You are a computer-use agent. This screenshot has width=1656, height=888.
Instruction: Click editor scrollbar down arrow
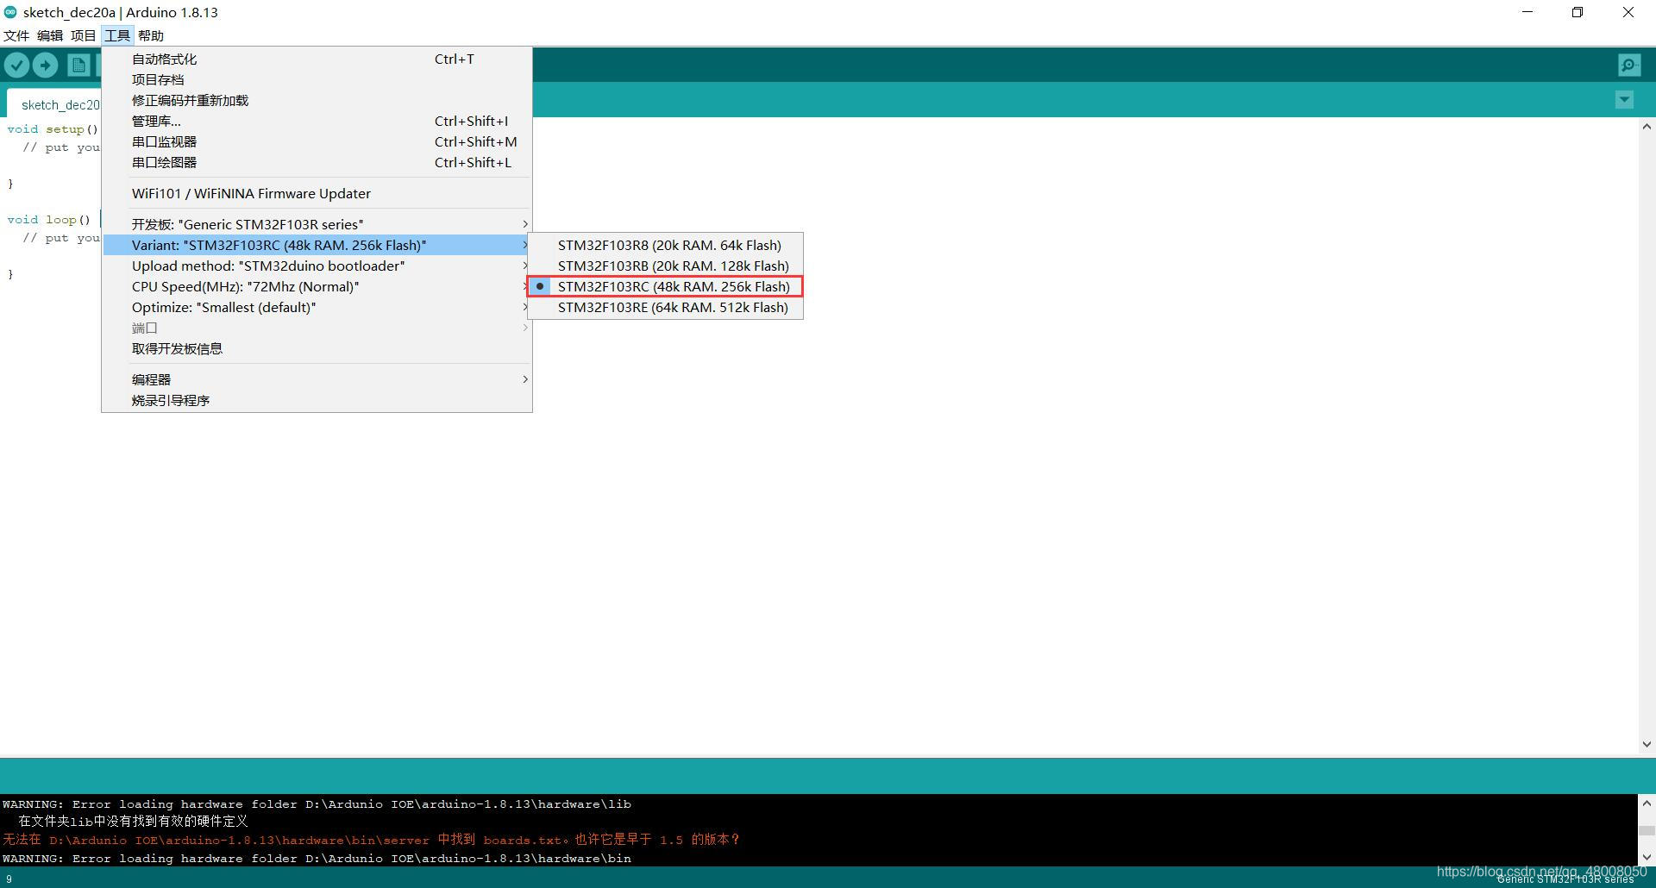point(1647,744)
